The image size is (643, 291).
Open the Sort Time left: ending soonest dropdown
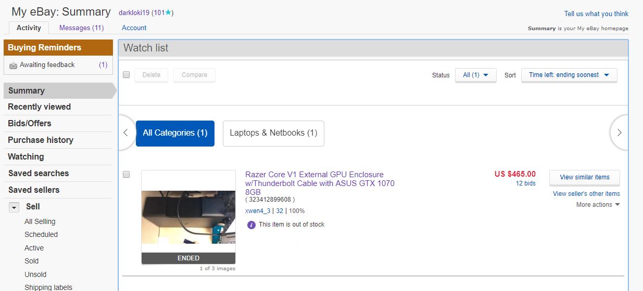[x=569, y=75]
